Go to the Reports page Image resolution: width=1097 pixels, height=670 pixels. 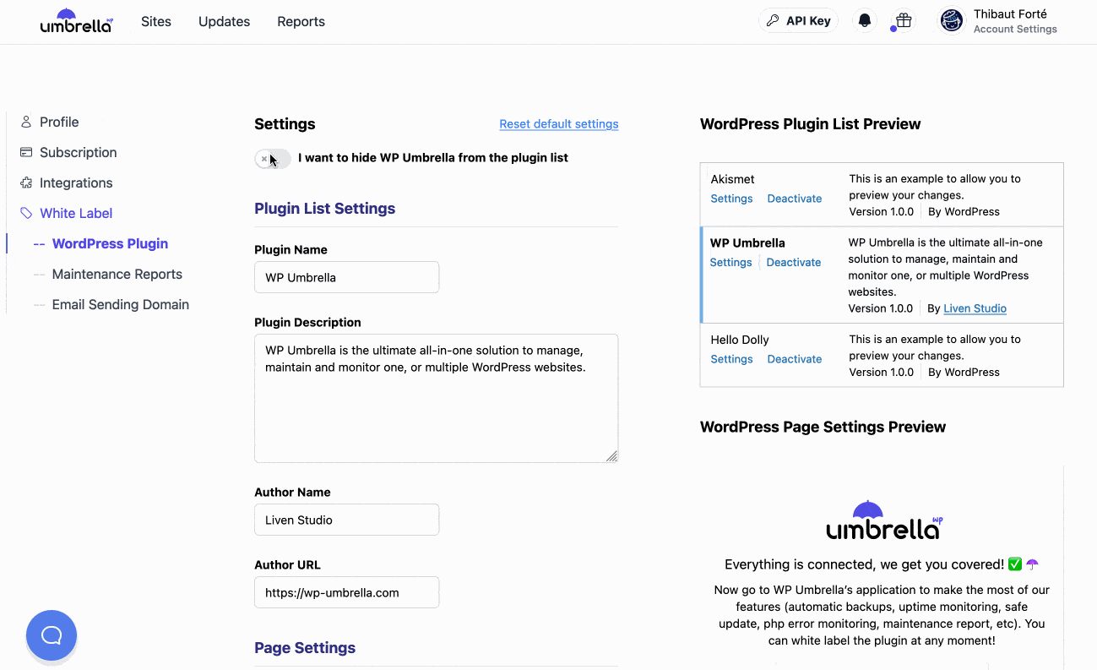pos(301,21)
